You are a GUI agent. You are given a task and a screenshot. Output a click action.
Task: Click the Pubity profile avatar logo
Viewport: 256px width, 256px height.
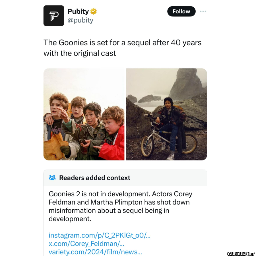[54, 16]
